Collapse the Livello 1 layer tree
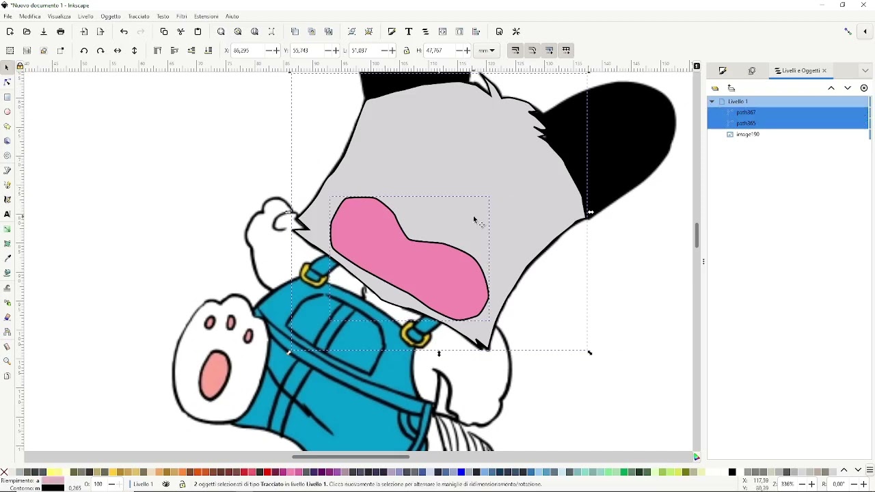This screenshot has height=492, width=875. tap(712, 101)
